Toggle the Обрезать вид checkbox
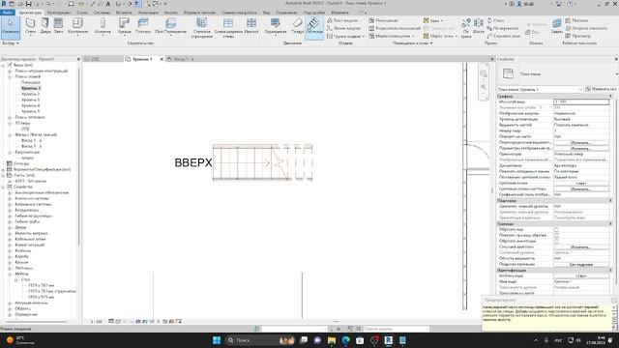This screenshot has width=619, height=348. click(x=556, y=229)
